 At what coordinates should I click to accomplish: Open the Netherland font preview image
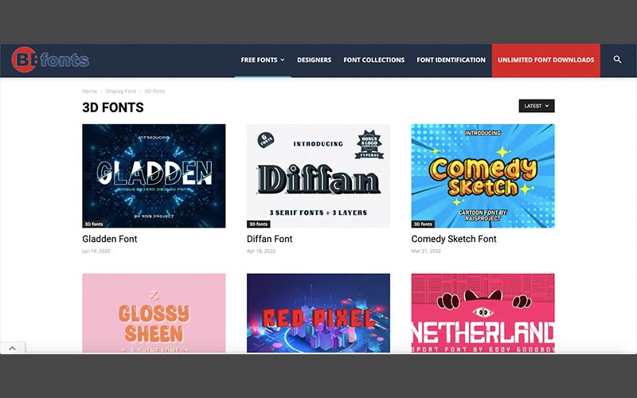(x=483, y=313)
